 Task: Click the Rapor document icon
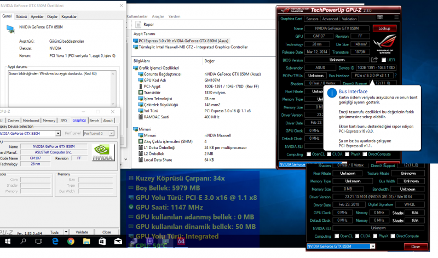click(138, 25)
